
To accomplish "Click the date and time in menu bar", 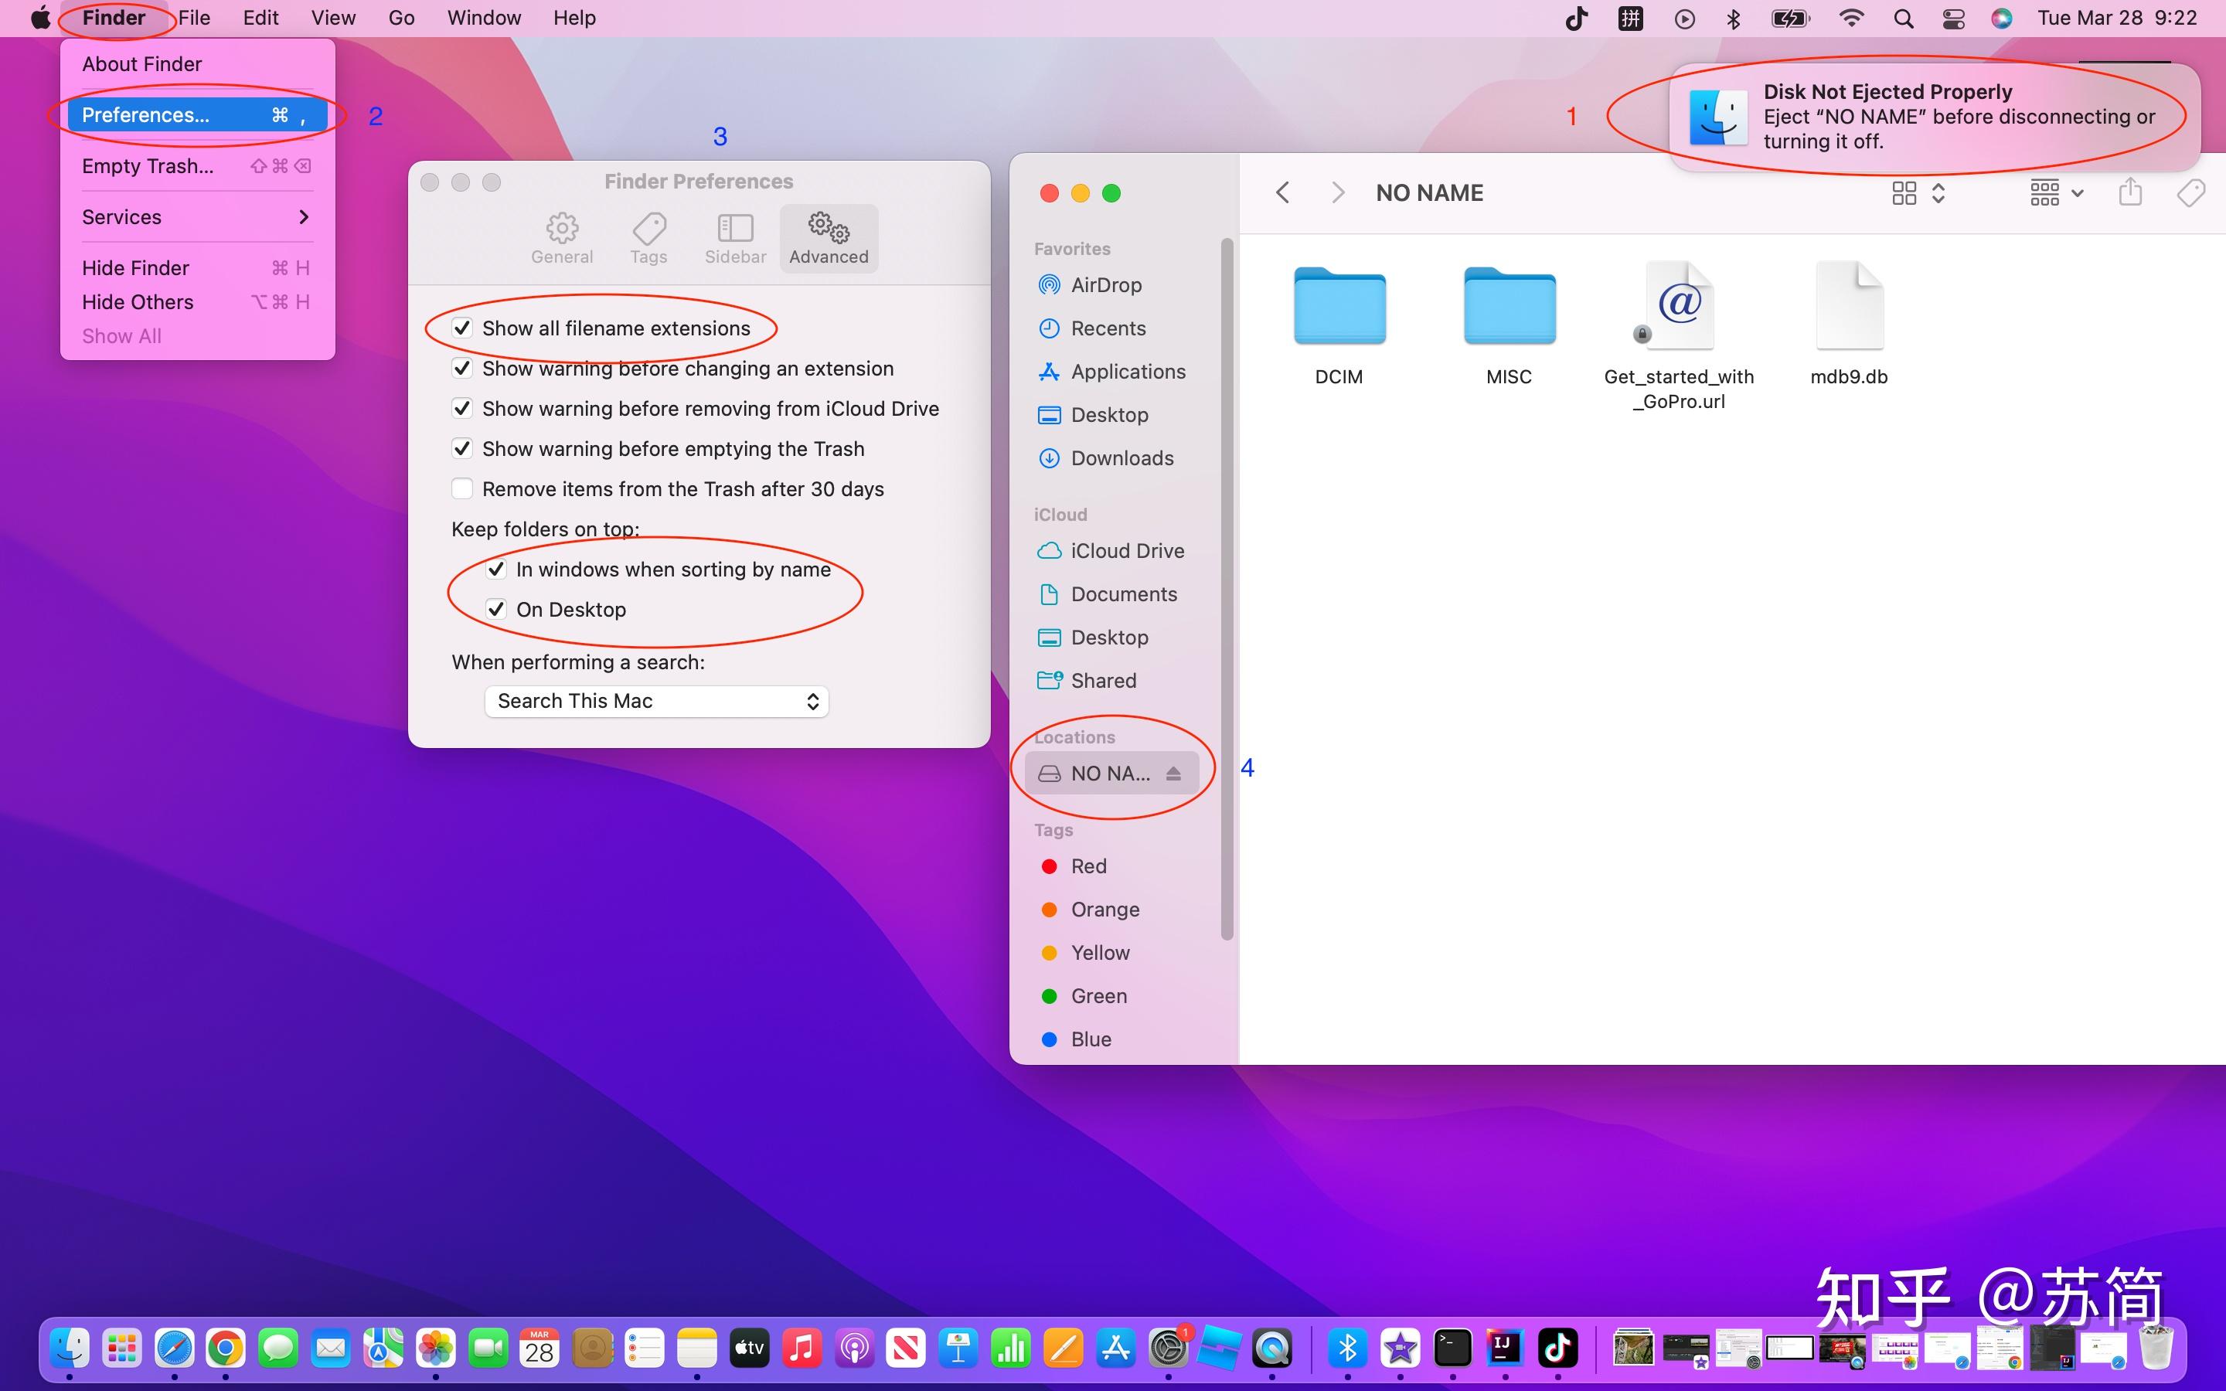I will click(2116, 19).
